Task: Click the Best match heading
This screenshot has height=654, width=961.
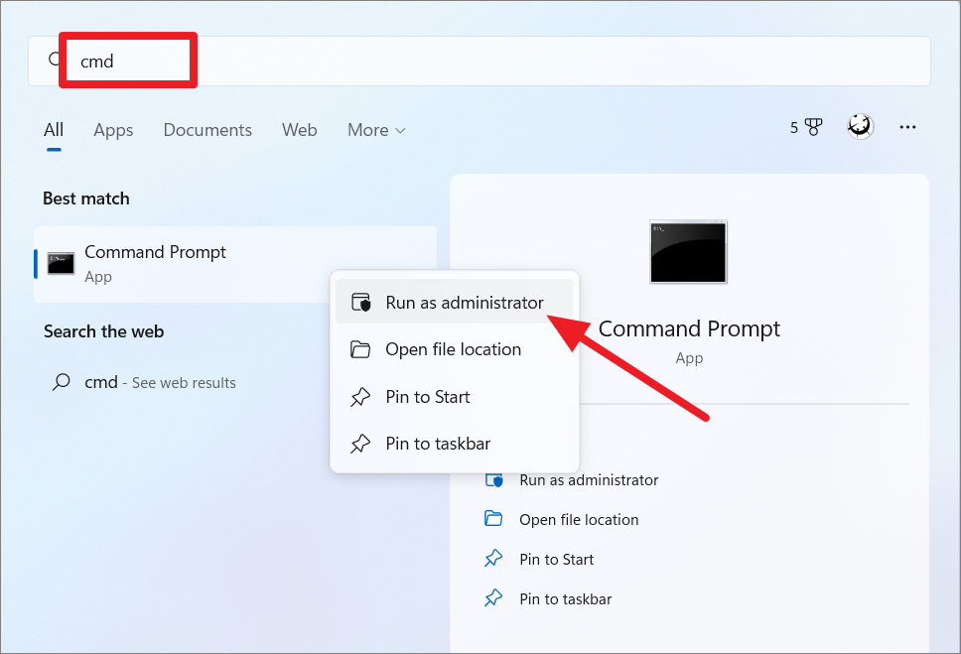Action: [85, 198]
